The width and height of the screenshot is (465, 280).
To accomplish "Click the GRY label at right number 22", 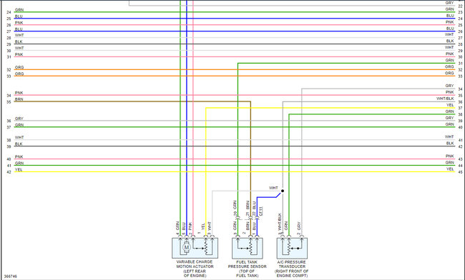I will [449, 3].
